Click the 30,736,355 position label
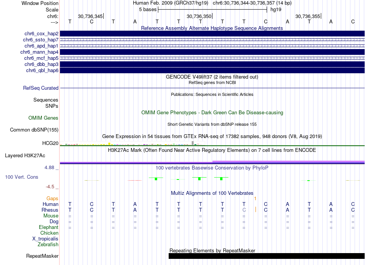Viewport: 365px width, 265px height. click(308, 16)
